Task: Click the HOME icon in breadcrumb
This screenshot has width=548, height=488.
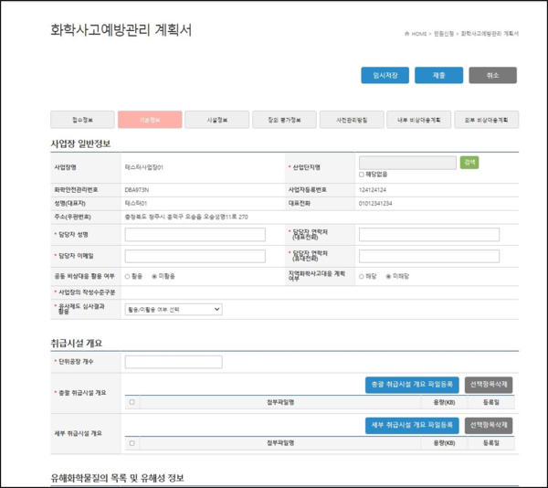Action: (406, 34)
